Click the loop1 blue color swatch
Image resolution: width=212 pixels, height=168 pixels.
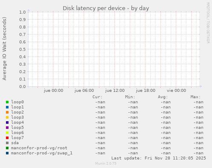pyautogui.click(x=7, y=107)
